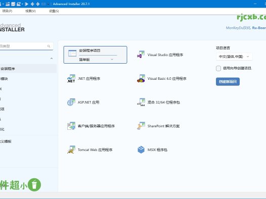Screen dimensions: 266x199
Task: Click the Visual Studio 应用程序 label
Action: pyautogui.click(x=165, y=55)
